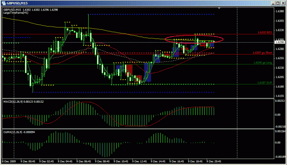Select the '1.6267 go Short' level label
Viewport: 287px width, 165px height.
coord(263,53)
